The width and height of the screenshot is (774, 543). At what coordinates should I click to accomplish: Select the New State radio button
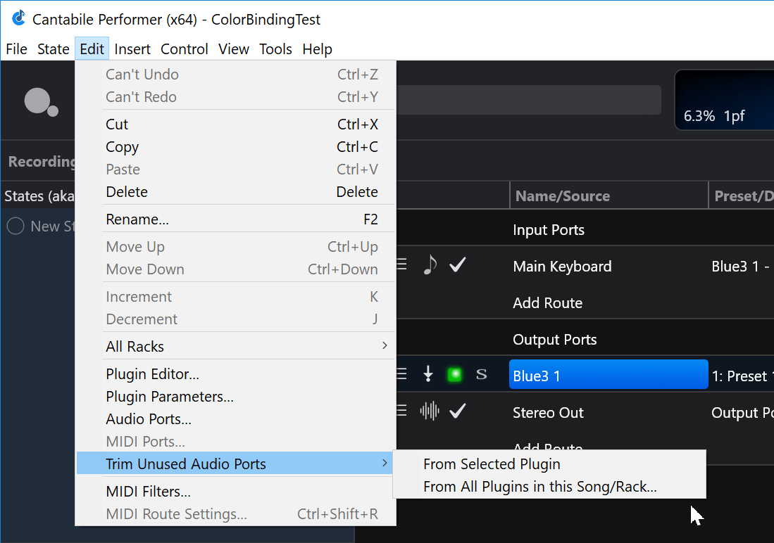pos(15,226)
